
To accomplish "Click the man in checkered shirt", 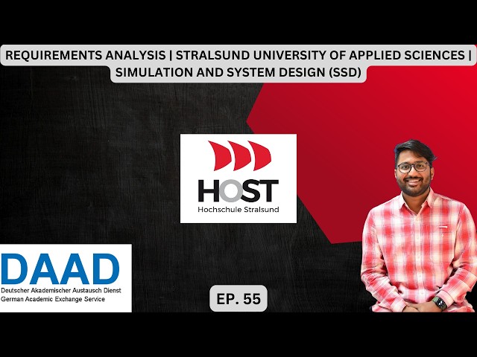I will click(x=419, y=226).
